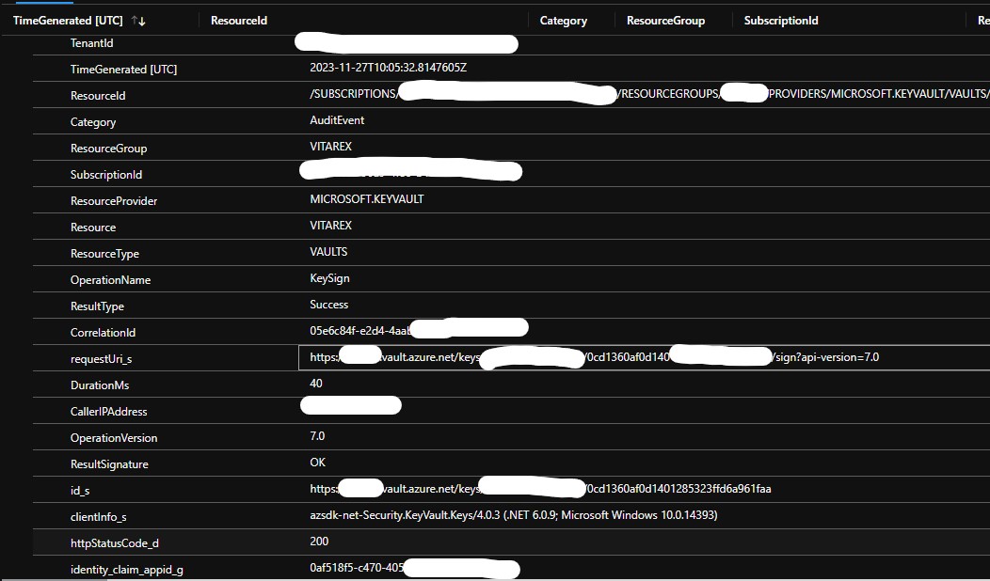Select the CorrelationId value
This screenshot has height=581, width=990.
[419, 331]
